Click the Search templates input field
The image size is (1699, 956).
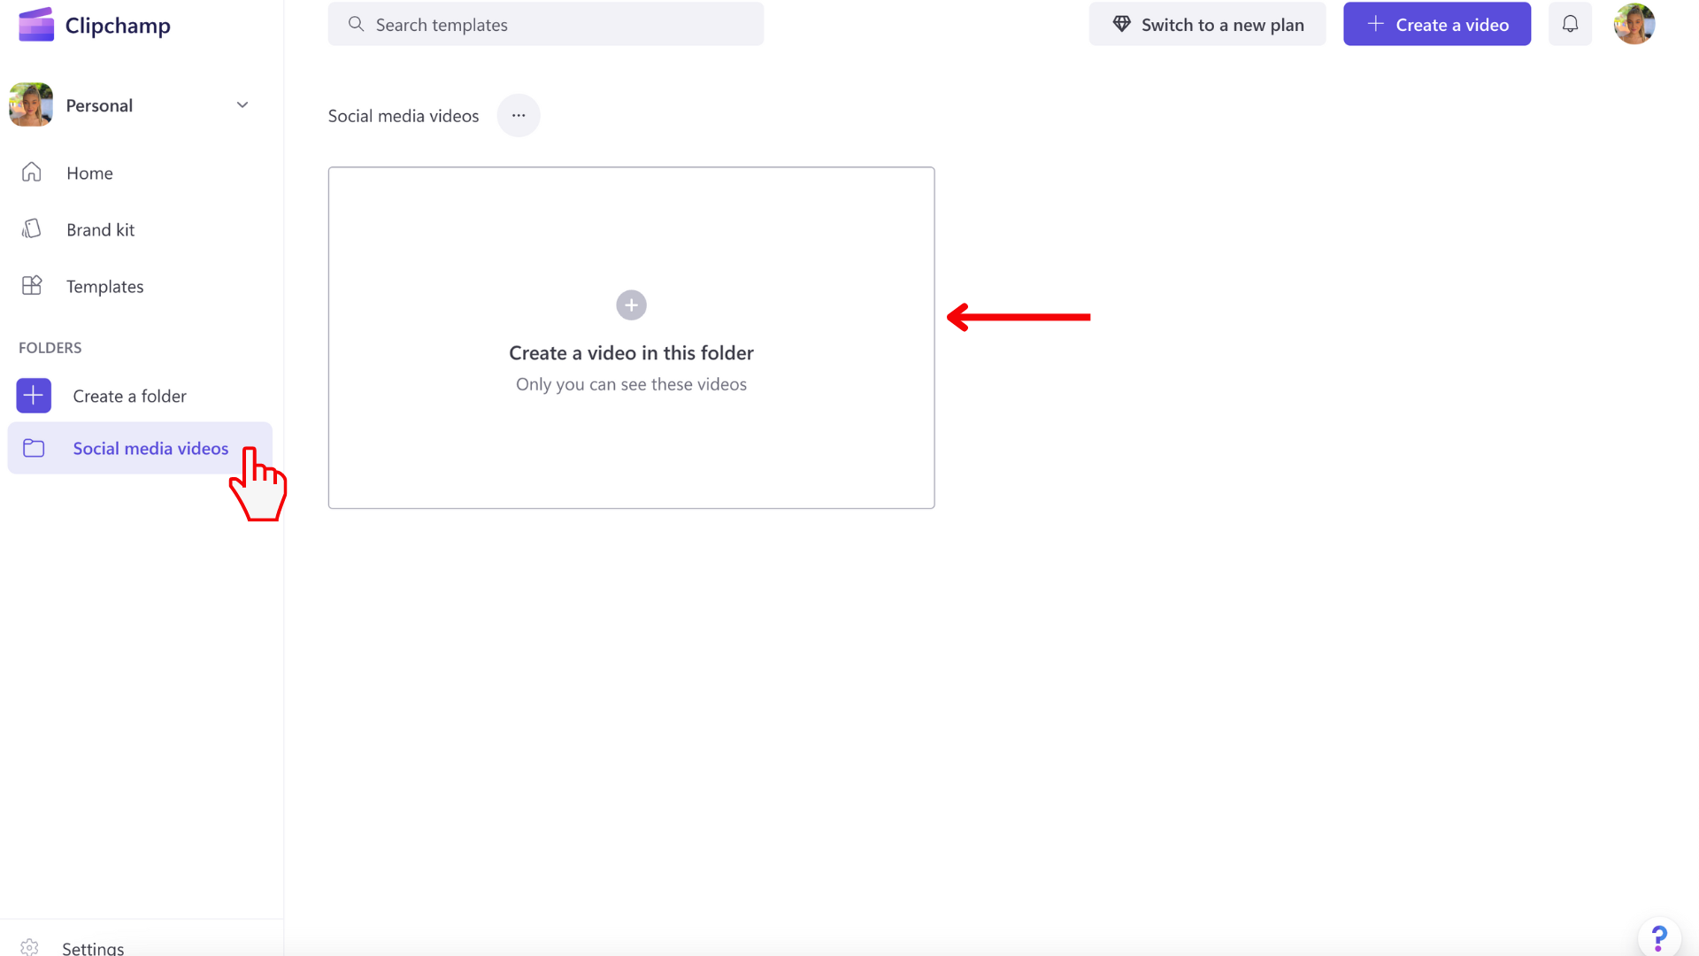click(546, 25)
